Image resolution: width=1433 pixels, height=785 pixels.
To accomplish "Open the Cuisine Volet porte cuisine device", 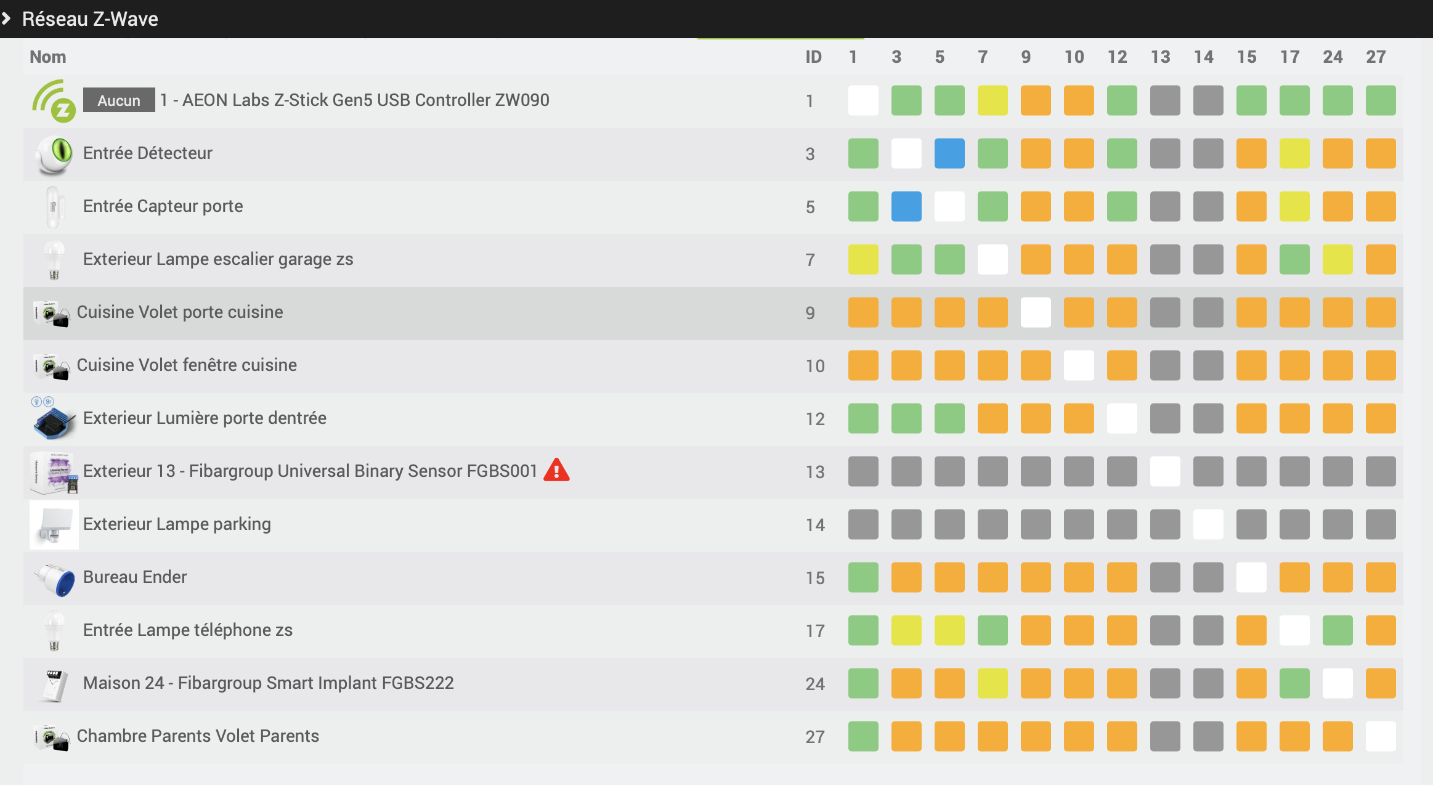I will pyautogui.click(x=179, y=312).
